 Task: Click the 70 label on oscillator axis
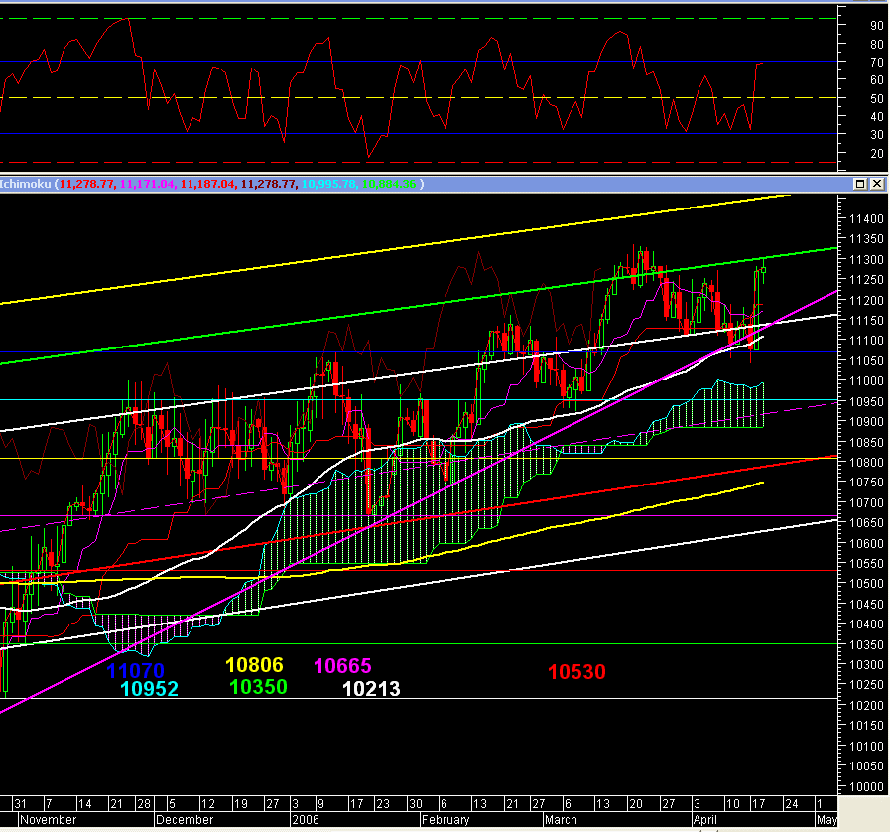point(877,63)
